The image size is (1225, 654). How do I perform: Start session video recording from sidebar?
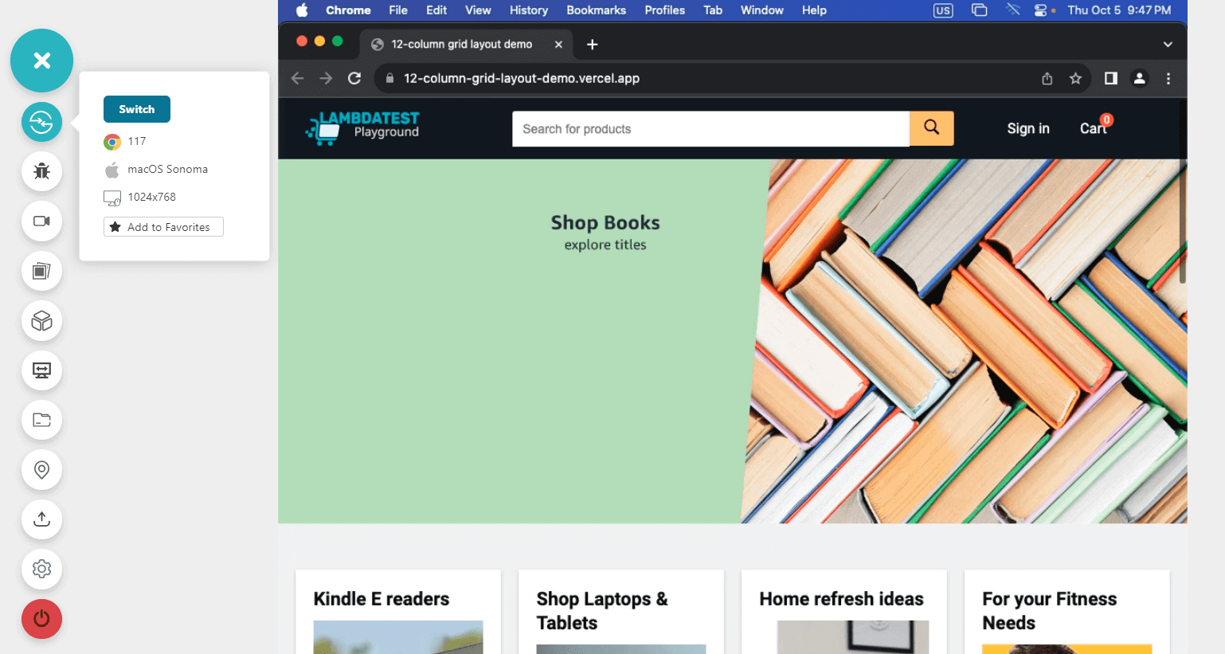point(41,221)
